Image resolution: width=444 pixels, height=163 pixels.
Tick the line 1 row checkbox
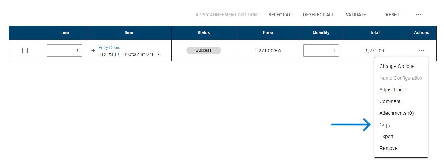tap(25, 51)
